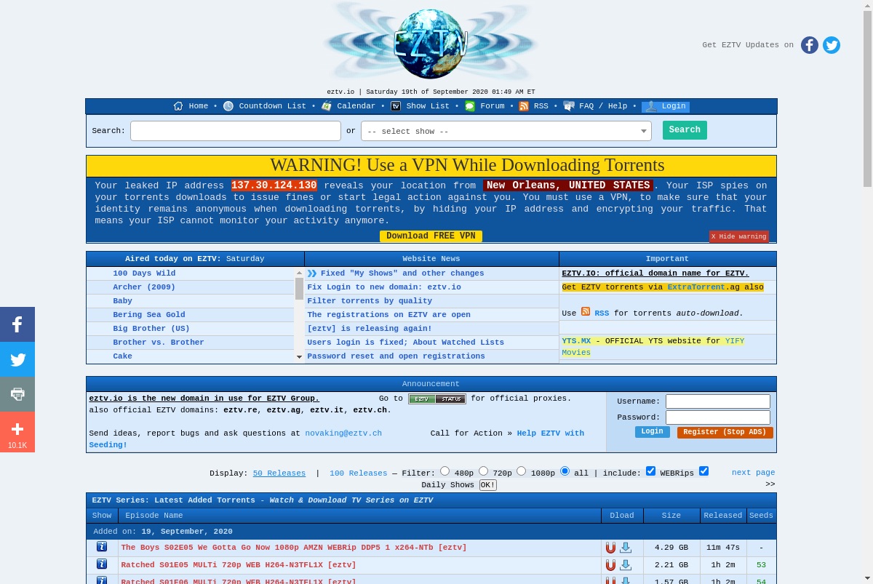Click scroll-up arrow of Aired today list

tap(299, 273)
